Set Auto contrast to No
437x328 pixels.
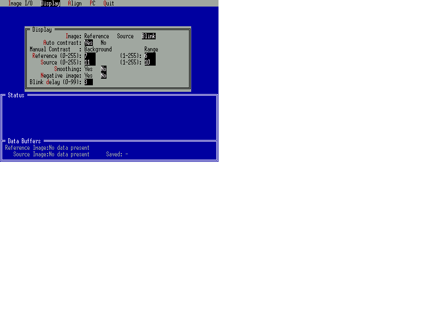103,43
